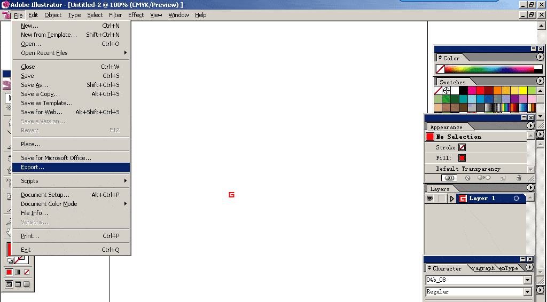Screen dimensions: 547x302
Task: Click the None mode button in toolbox
Action: point(27,272)
